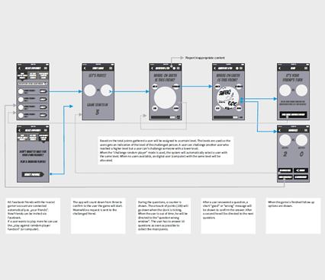The height and width of the screenshot is (280, 325).
Task: Click note beginning 'All Facebook friends'
Action: tap(33, 215)
